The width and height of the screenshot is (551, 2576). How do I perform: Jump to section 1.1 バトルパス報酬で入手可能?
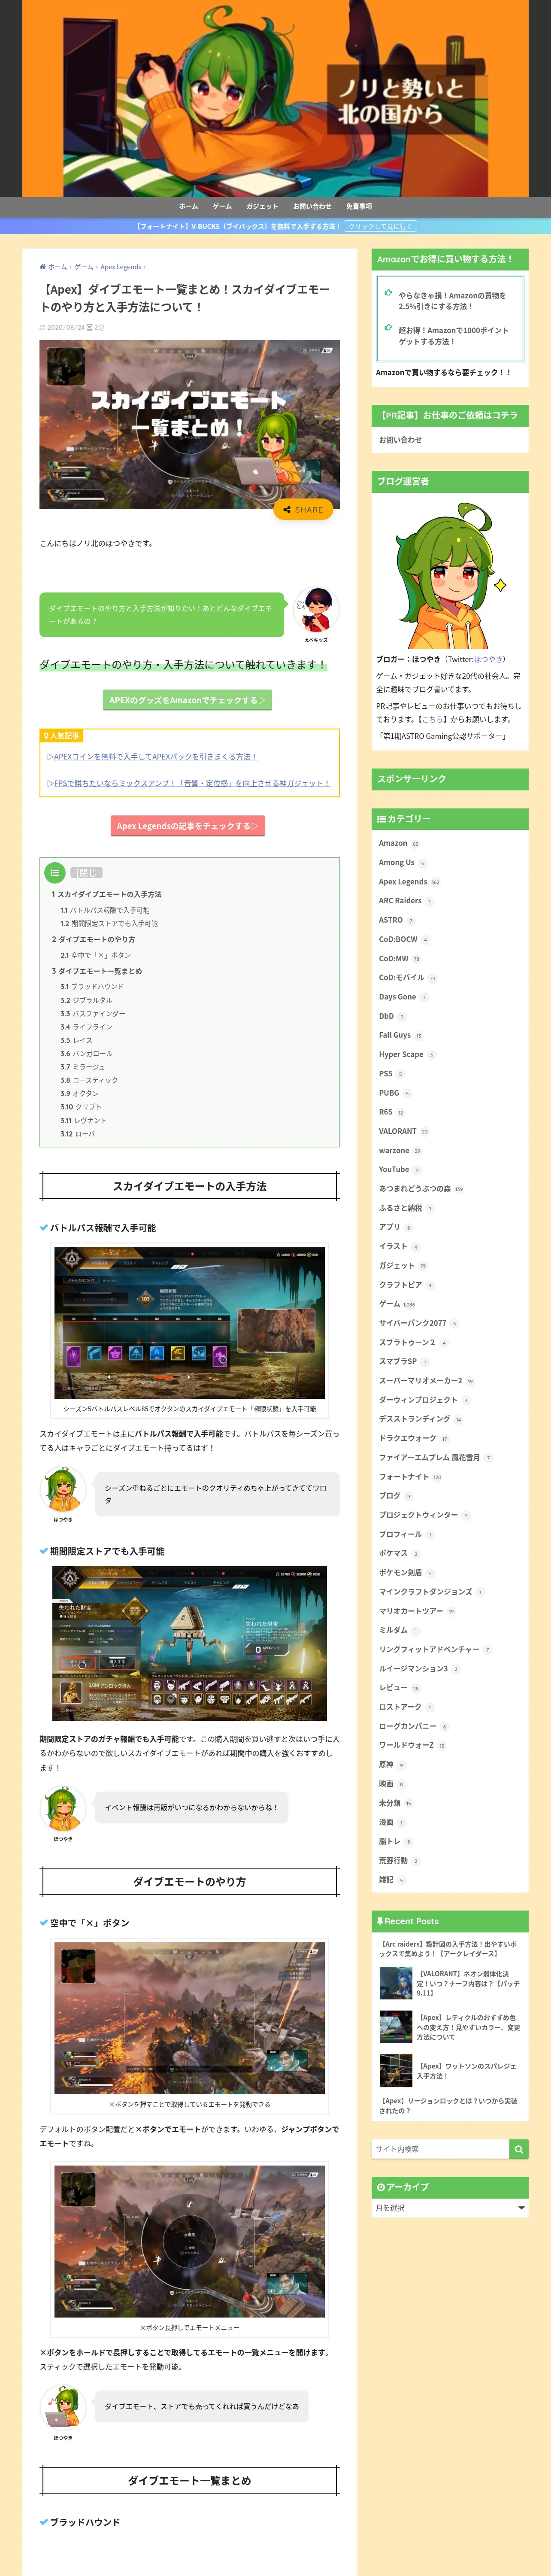pos(105,910)
